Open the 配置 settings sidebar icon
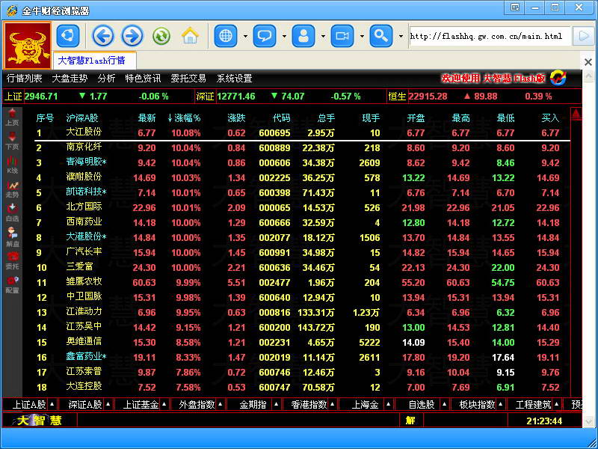The image size is (598, 449). pyautogui.click(x=12, y=284)
